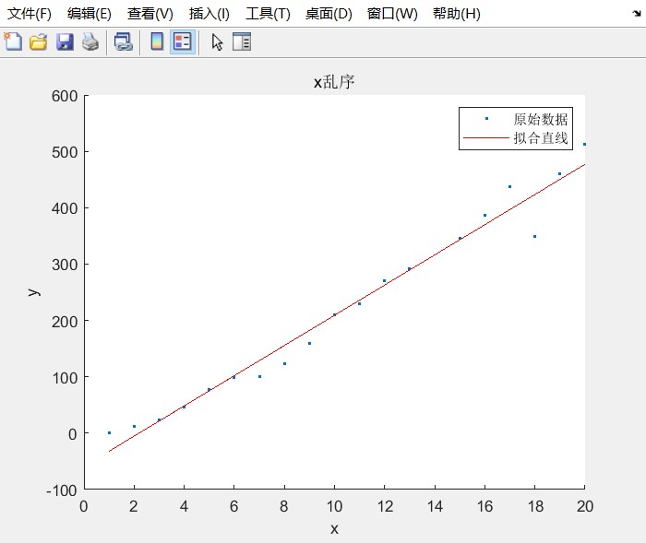Open the 帮助(H) menu
Screen dimensions: 646x543
click(x=456, y=14)
